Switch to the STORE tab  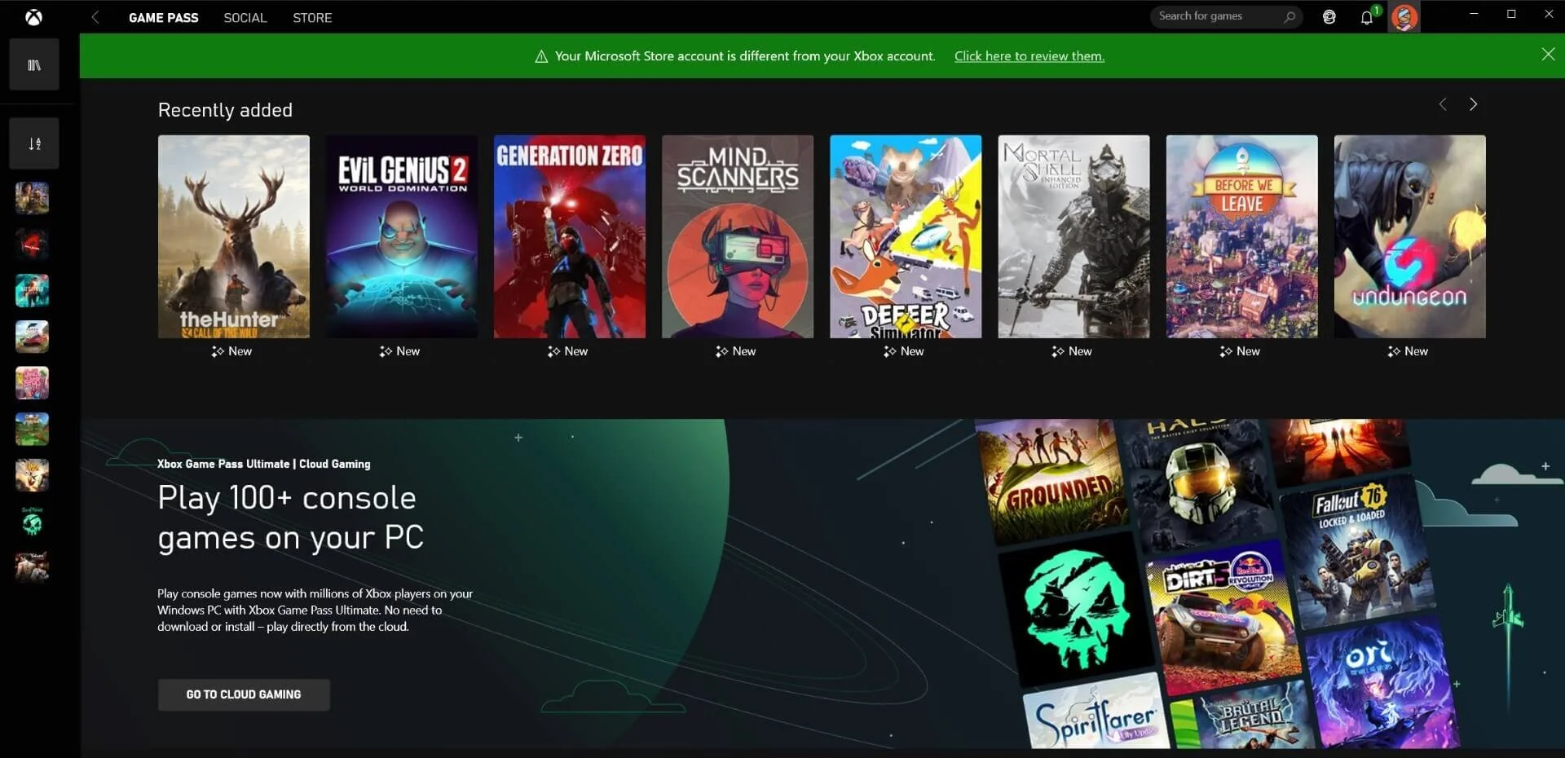coord(311,17)
